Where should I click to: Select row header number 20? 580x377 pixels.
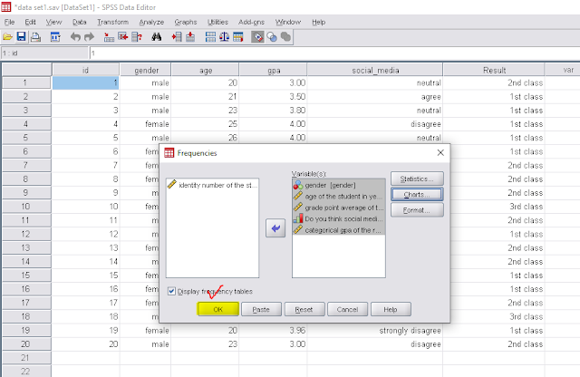tap(26, 344)
